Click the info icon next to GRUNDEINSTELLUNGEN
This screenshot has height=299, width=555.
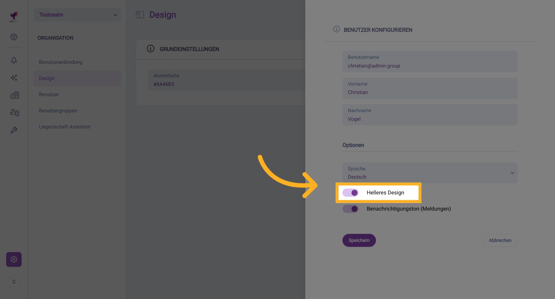click(151, 49)
